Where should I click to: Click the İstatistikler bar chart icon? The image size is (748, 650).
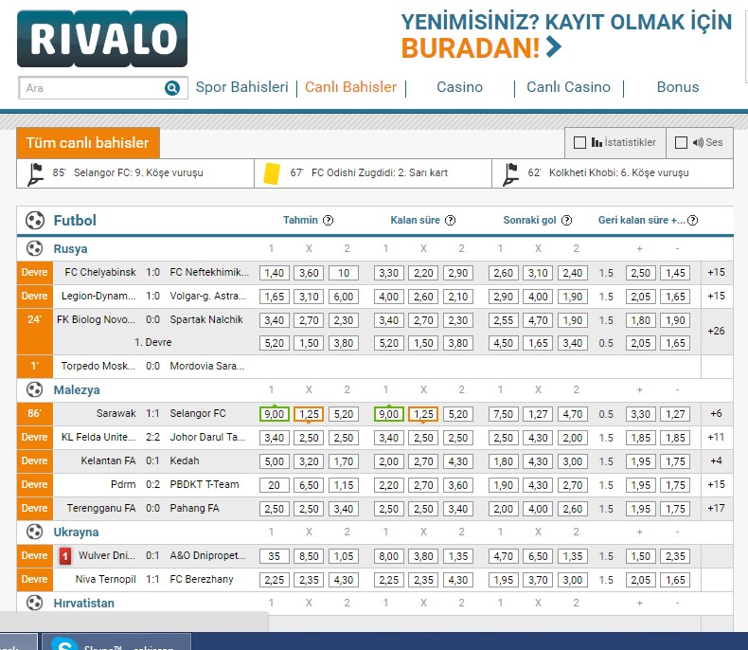pos(597,142)
